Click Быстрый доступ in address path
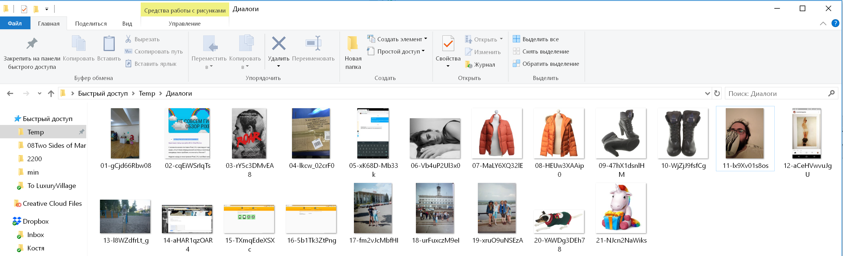The image size is (843, 256). click(103, 93)
